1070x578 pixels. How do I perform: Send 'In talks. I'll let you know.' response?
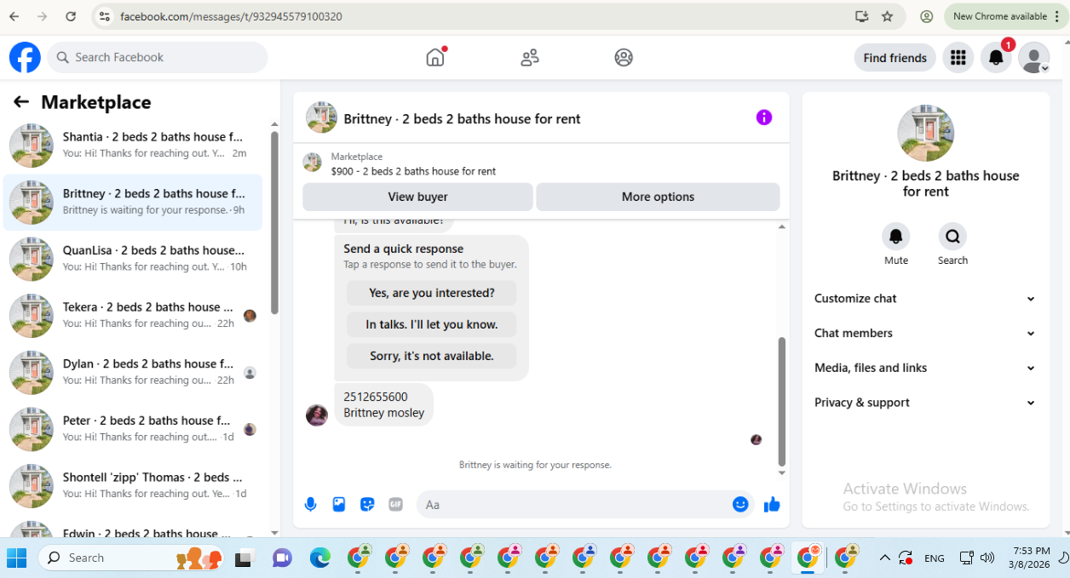[x=431, y=324]
